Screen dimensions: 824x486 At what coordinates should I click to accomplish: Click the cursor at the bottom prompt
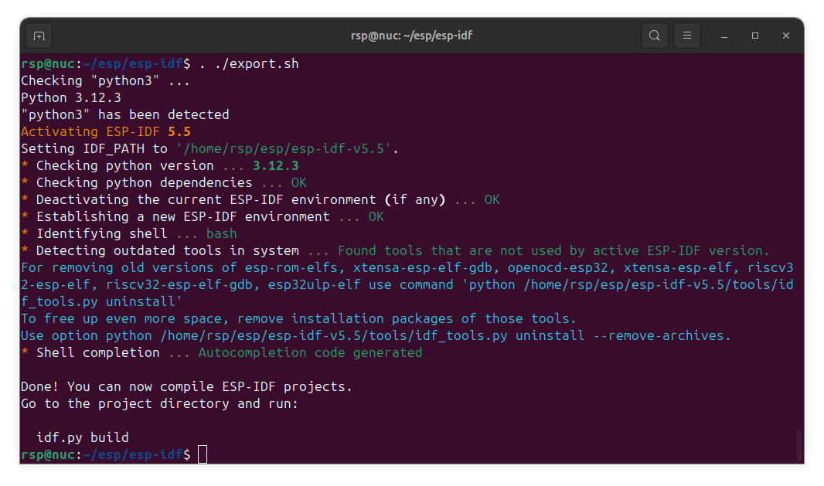[203, 454]
